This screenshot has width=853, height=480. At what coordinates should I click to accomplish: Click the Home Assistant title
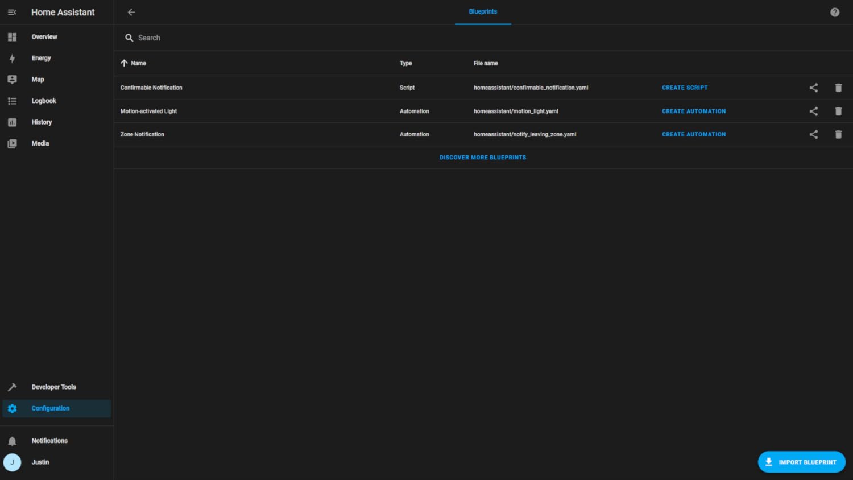tap(63, 12)
